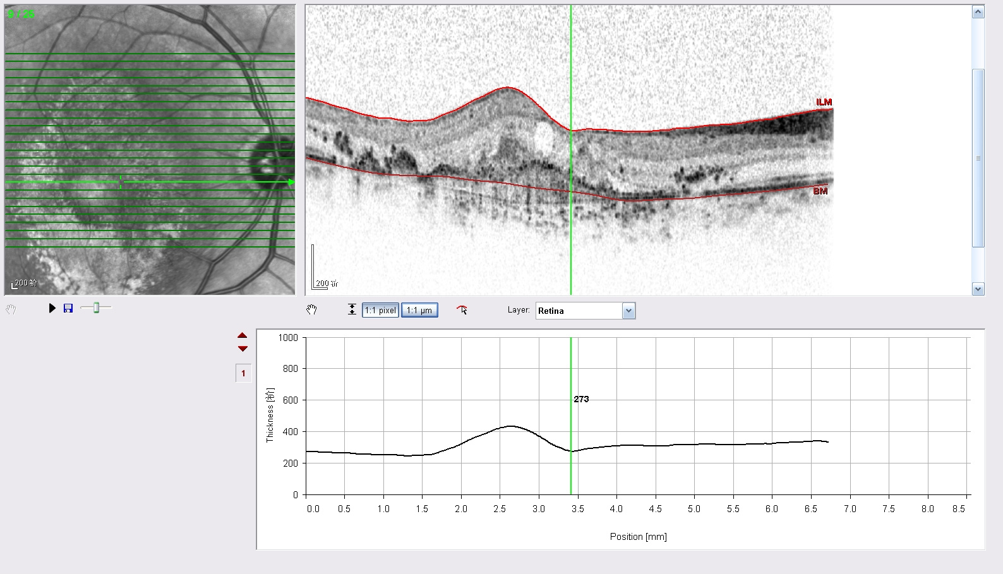Image resolution: width=1003 pixels, height=574 pixels.
Task: Click the vertical fit-height icon
Action: (x=352, y=309)
